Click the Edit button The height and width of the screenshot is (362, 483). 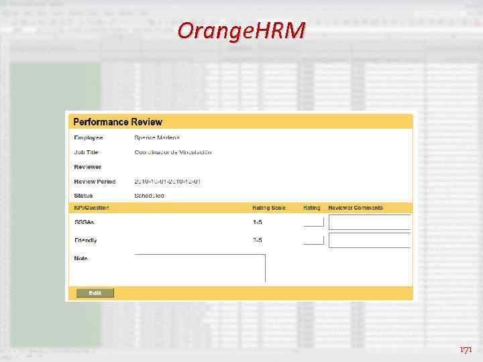click(95, 293)
